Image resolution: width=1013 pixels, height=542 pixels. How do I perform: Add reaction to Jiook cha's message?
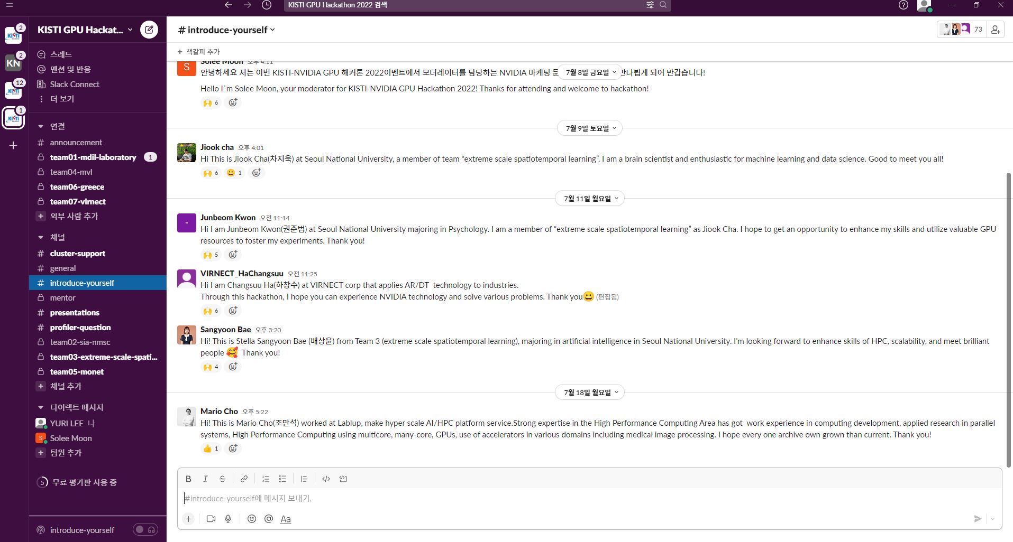point(257,173)
